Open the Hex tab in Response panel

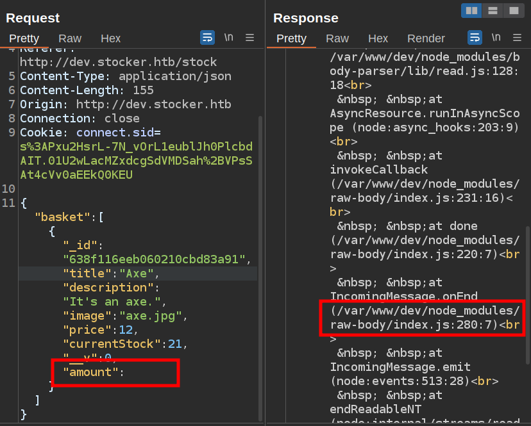point(378,38)
